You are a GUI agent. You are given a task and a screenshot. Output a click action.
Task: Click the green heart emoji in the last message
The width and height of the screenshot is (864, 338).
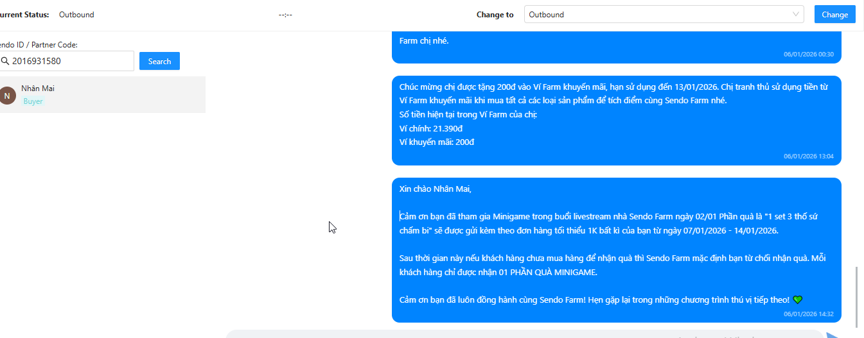click(x=798, y=300)
